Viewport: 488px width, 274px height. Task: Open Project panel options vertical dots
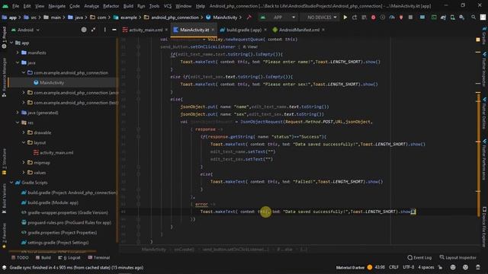(x=105, y=30)
